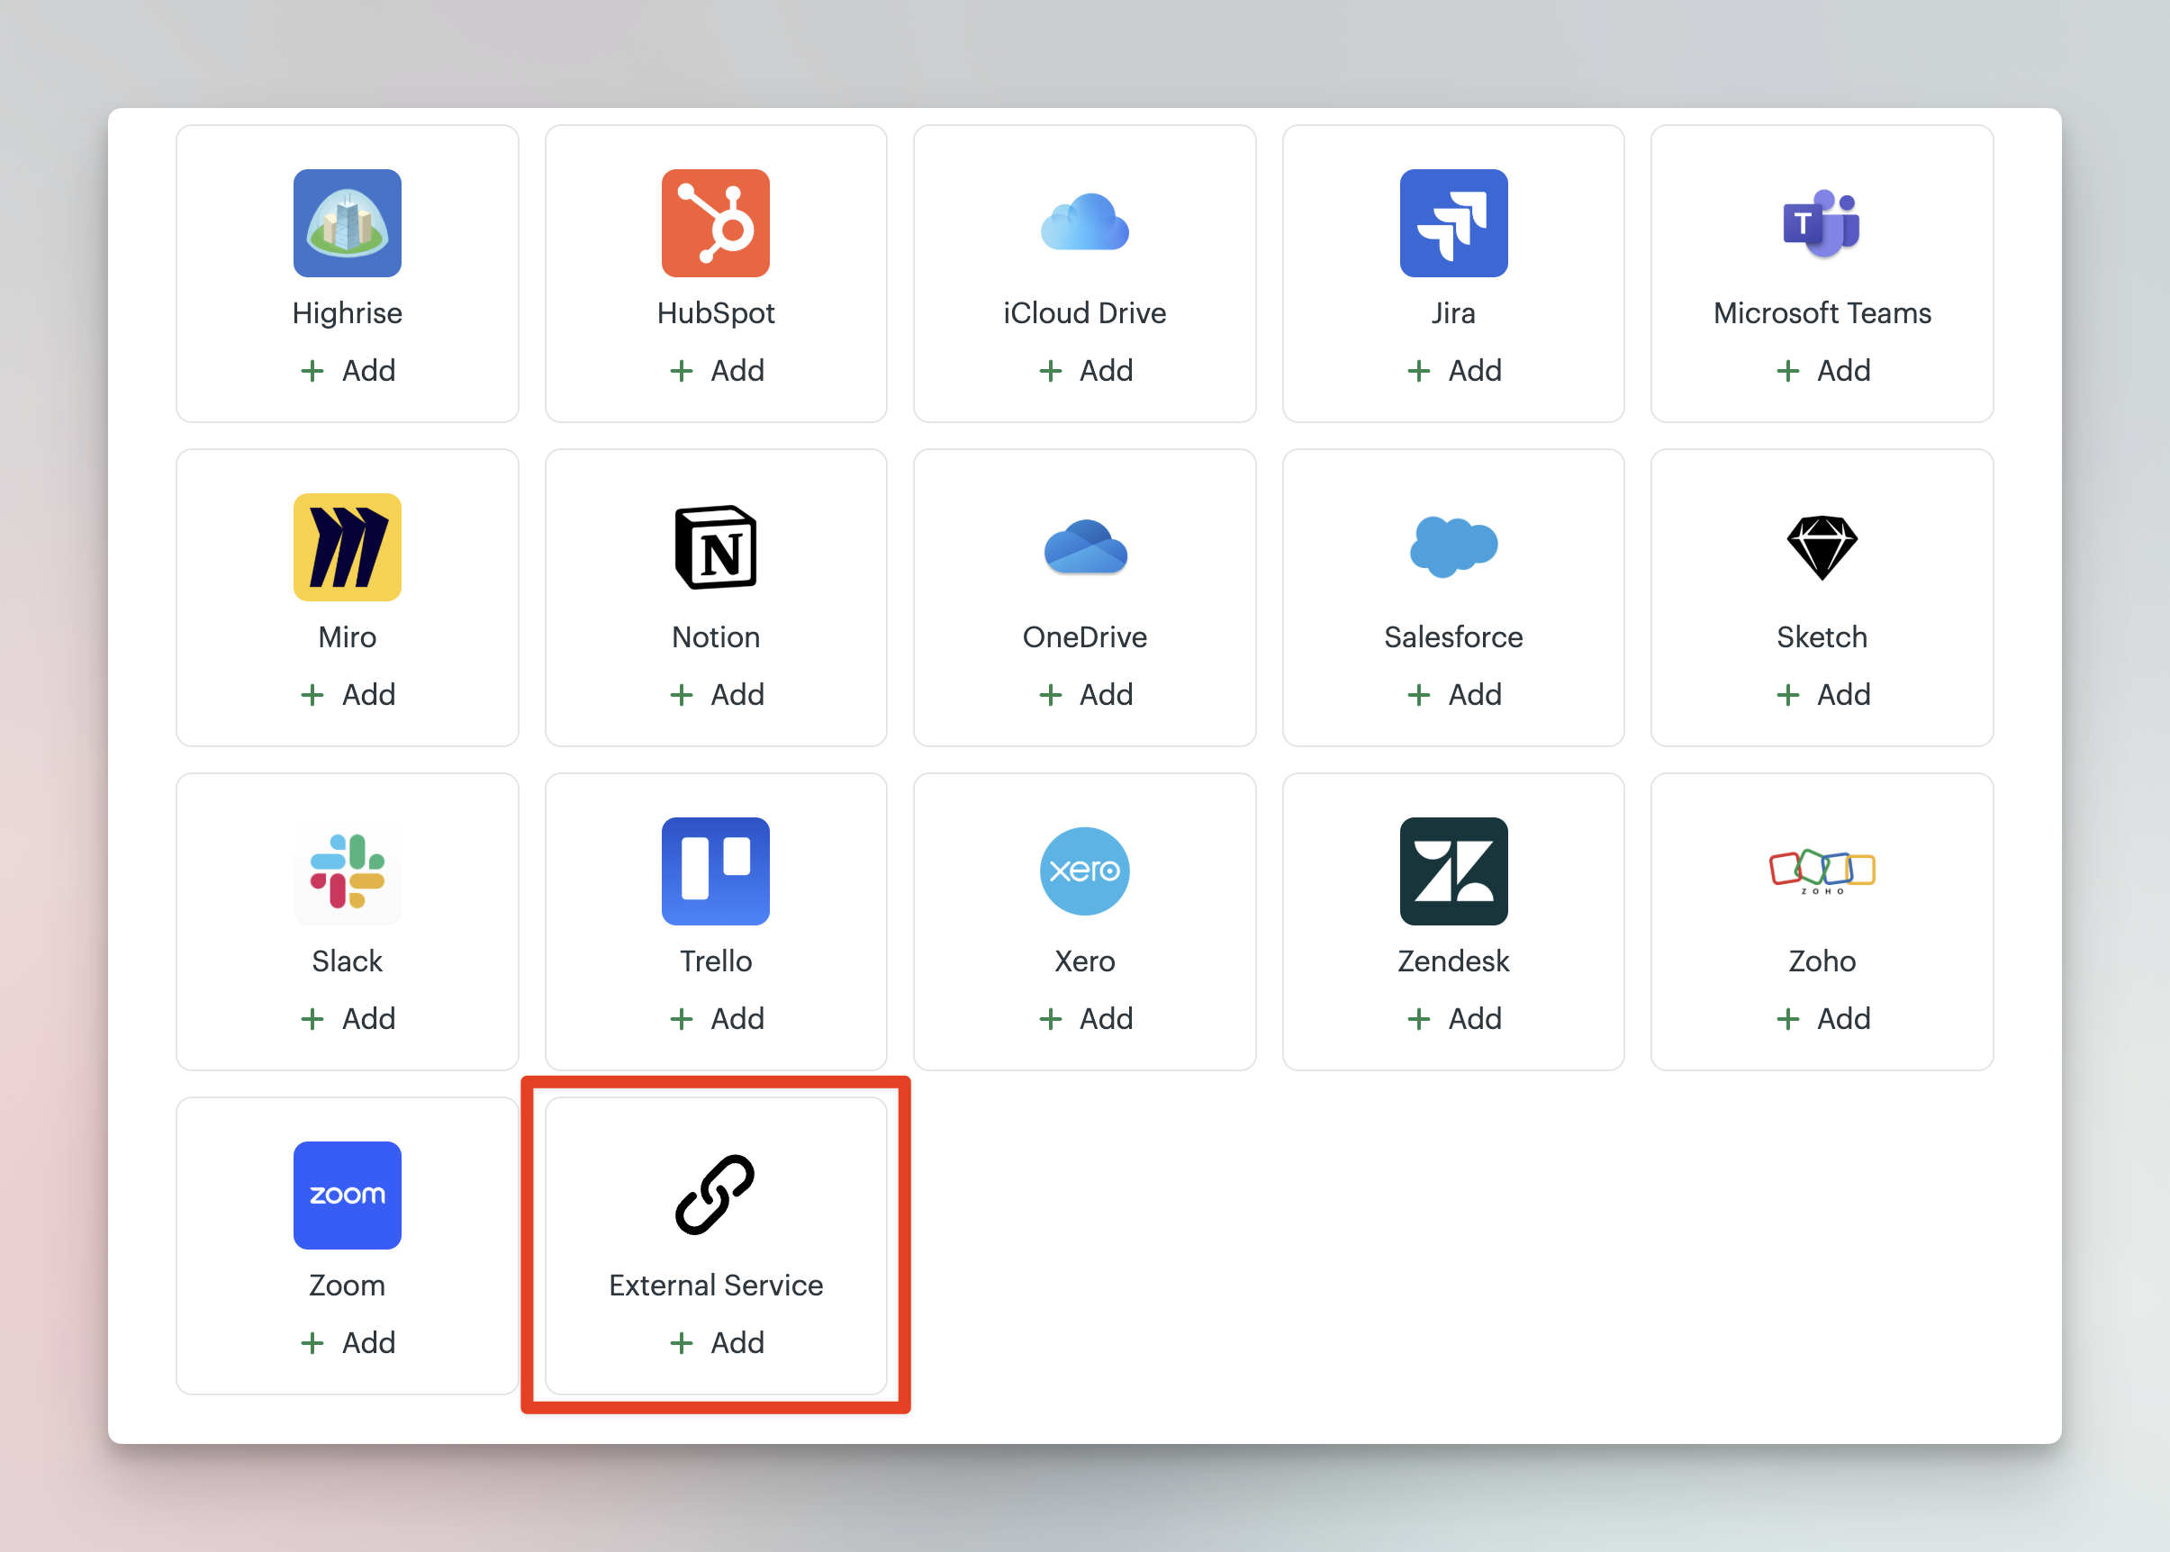Click the Jira name label
This screenshot has height=1552, width=2170.
point(1453,312)
